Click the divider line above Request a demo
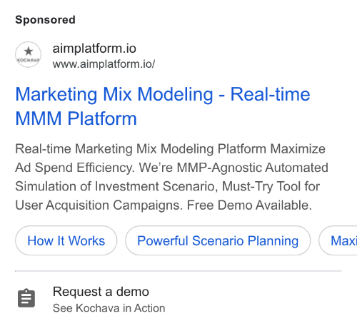Screen dimensions: 357x326 point(178,271)
